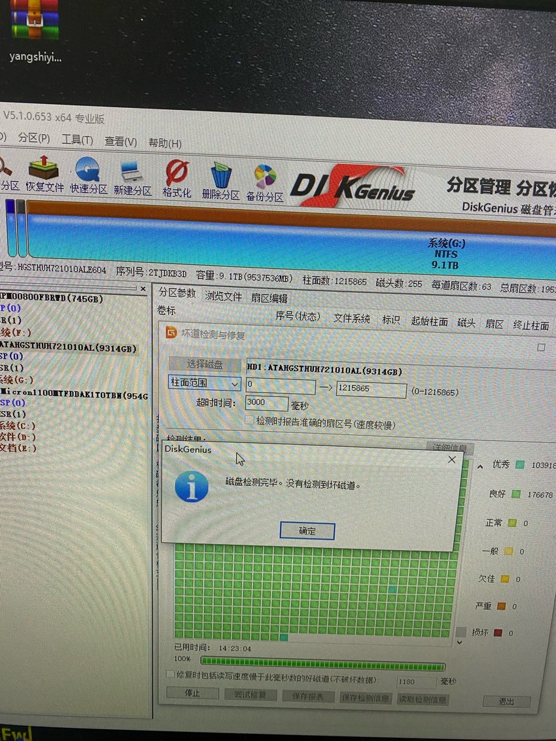Image resolution: width=556 pixels, height=741 pixels.
Task: Click the 读取检测信息 button
Action: pos(423,699)
